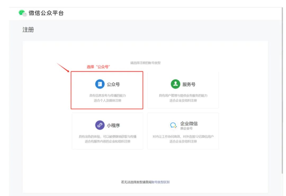Click the purple 小程序 link icon
This screenshot has height=196, width=286.
pyautogui.click(x=100, y=125)
